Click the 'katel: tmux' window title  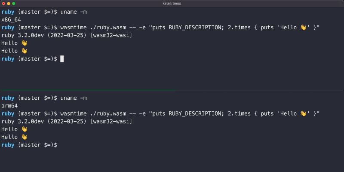click(172, 3)
